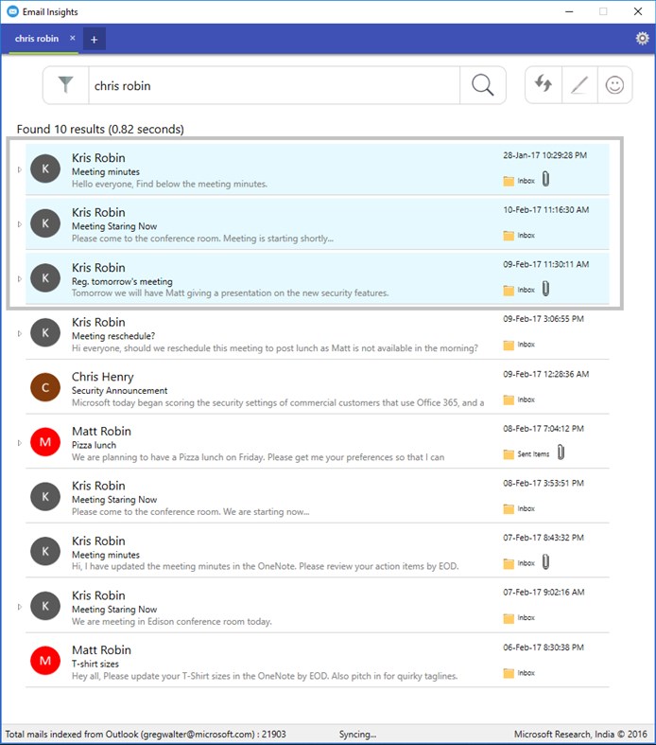656x745 pixels.
Task: Open the smiley feedback icon
Action: 614,85
